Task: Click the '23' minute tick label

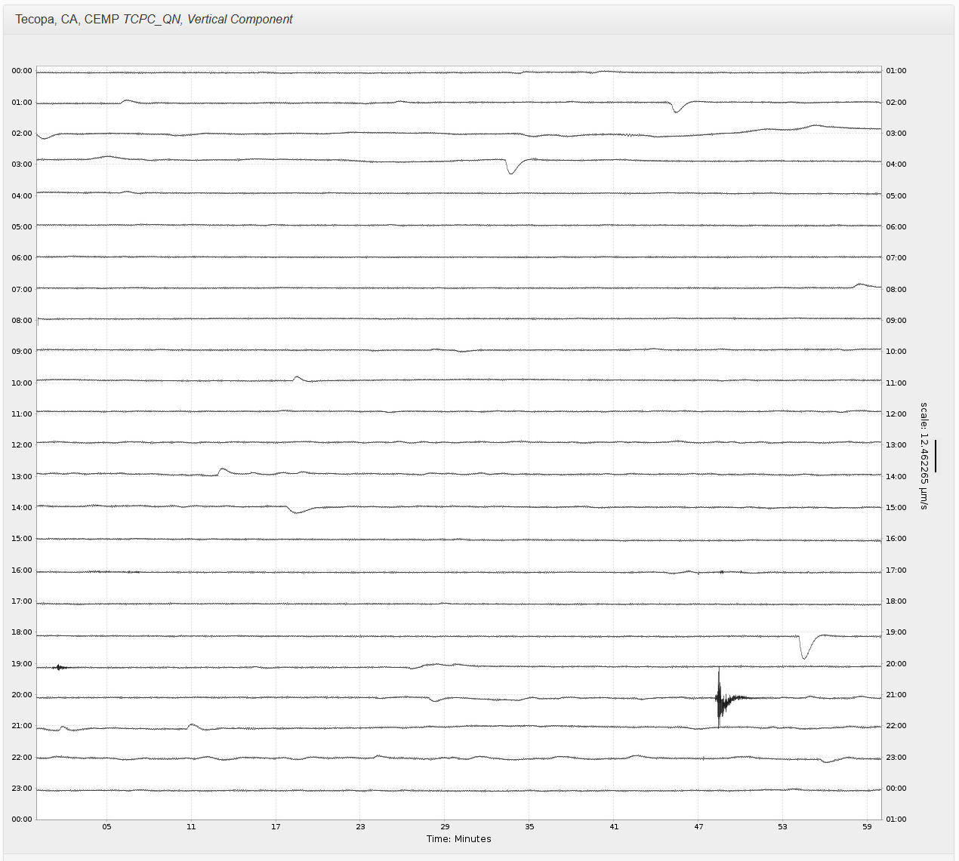Action: (360, 827)
